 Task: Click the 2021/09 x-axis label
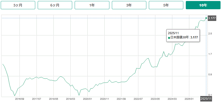coord(121,99)
